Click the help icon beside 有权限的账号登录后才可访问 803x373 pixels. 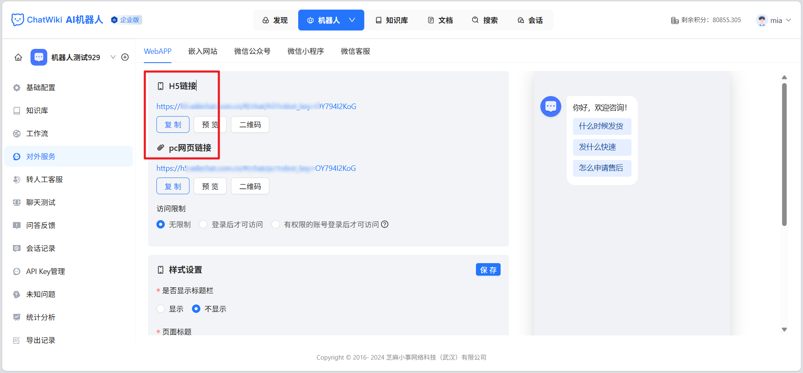(385, 224)
